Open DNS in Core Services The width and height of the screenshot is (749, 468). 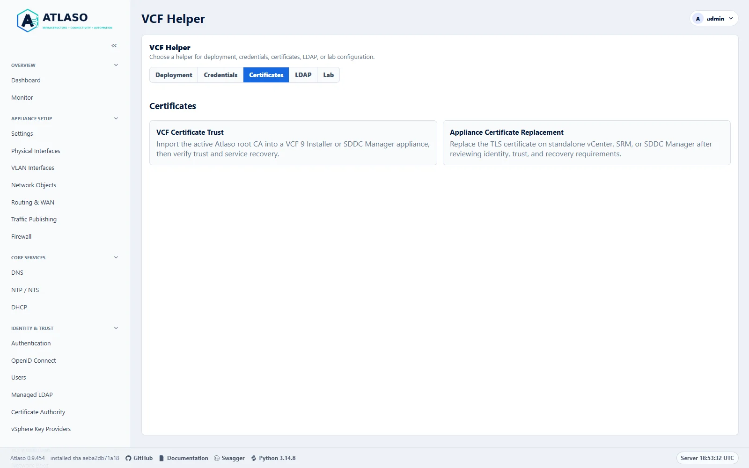(x=17, y=273)
